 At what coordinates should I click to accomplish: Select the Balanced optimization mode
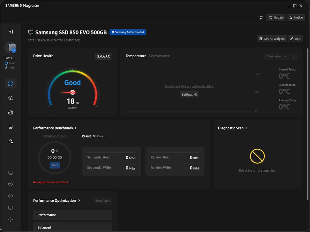pyautogui.click(x=73, y=227)
